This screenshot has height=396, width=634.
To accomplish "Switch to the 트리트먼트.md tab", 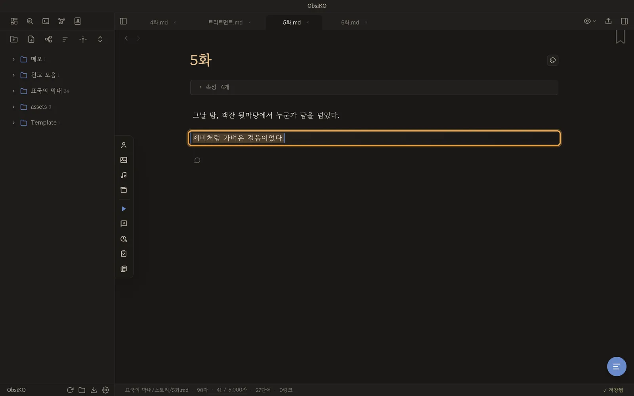I will tap(225, 23).
